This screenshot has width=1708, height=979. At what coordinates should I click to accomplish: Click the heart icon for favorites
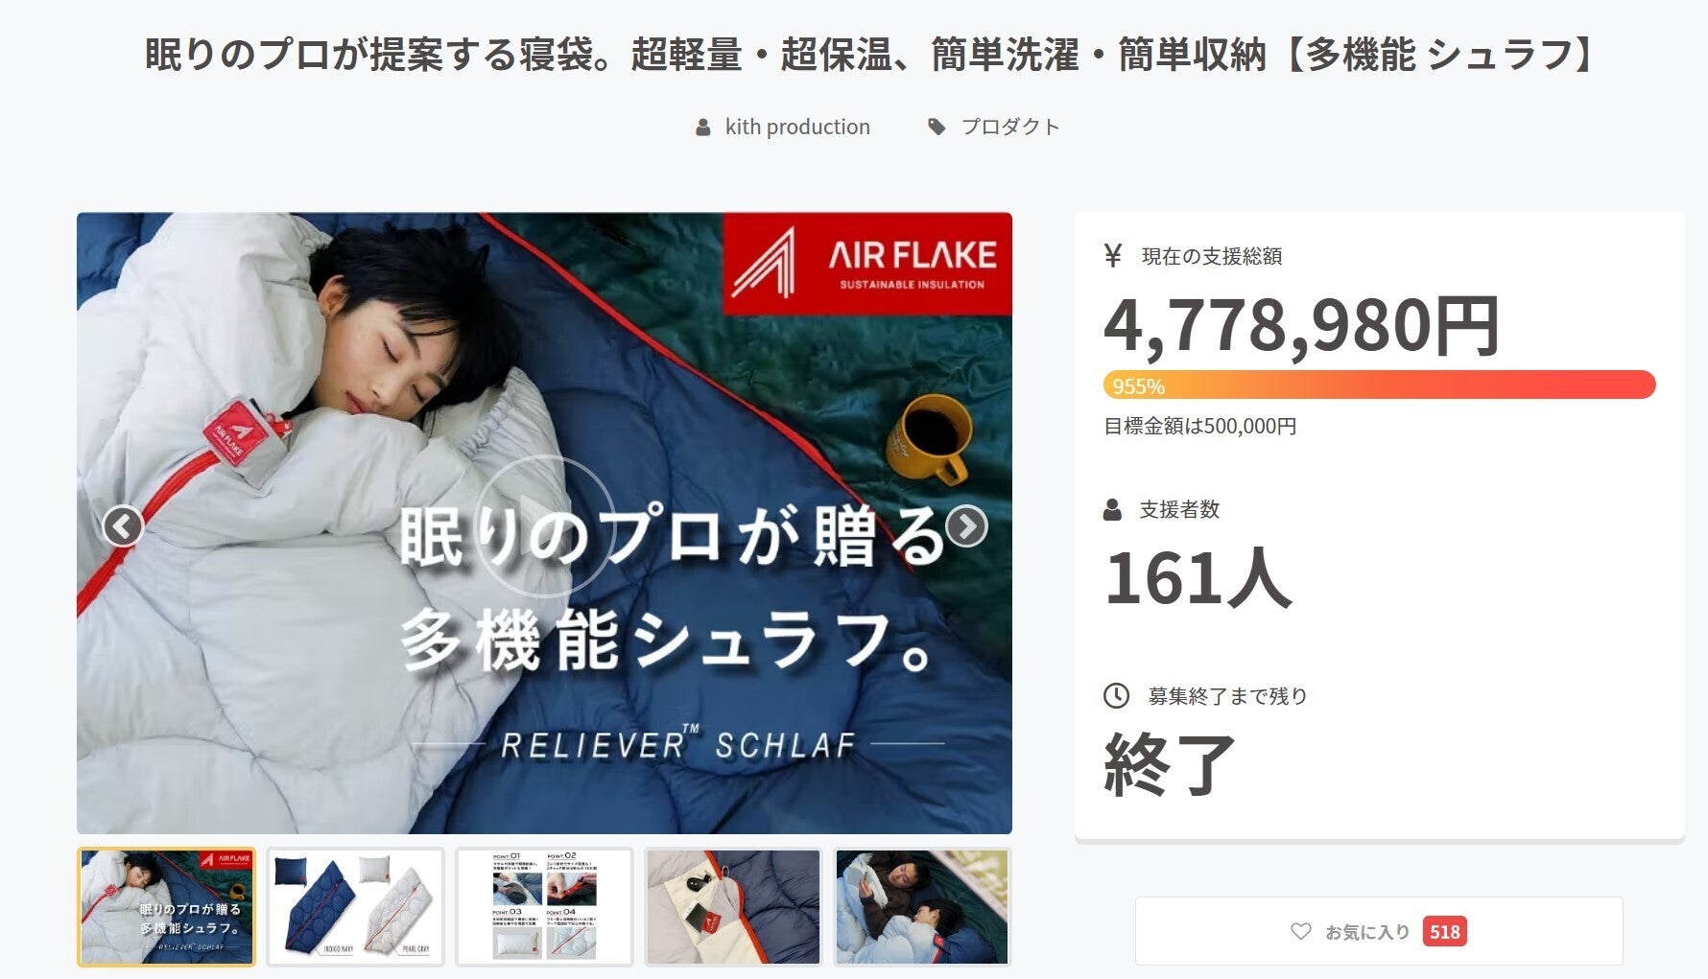click(x=1300, y=931)
